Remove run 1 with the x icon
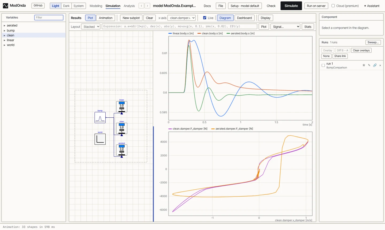385x230 pixels. 380,65
